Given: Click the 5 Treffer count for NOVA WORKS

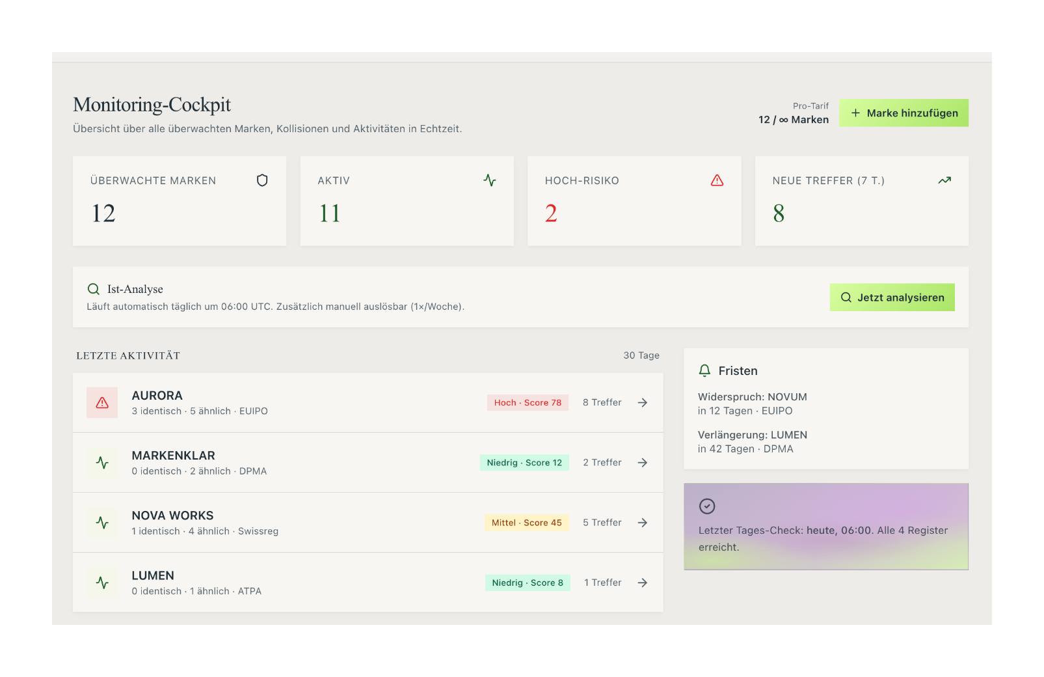Looking at the screenshot, I should (x=602, y=522).
